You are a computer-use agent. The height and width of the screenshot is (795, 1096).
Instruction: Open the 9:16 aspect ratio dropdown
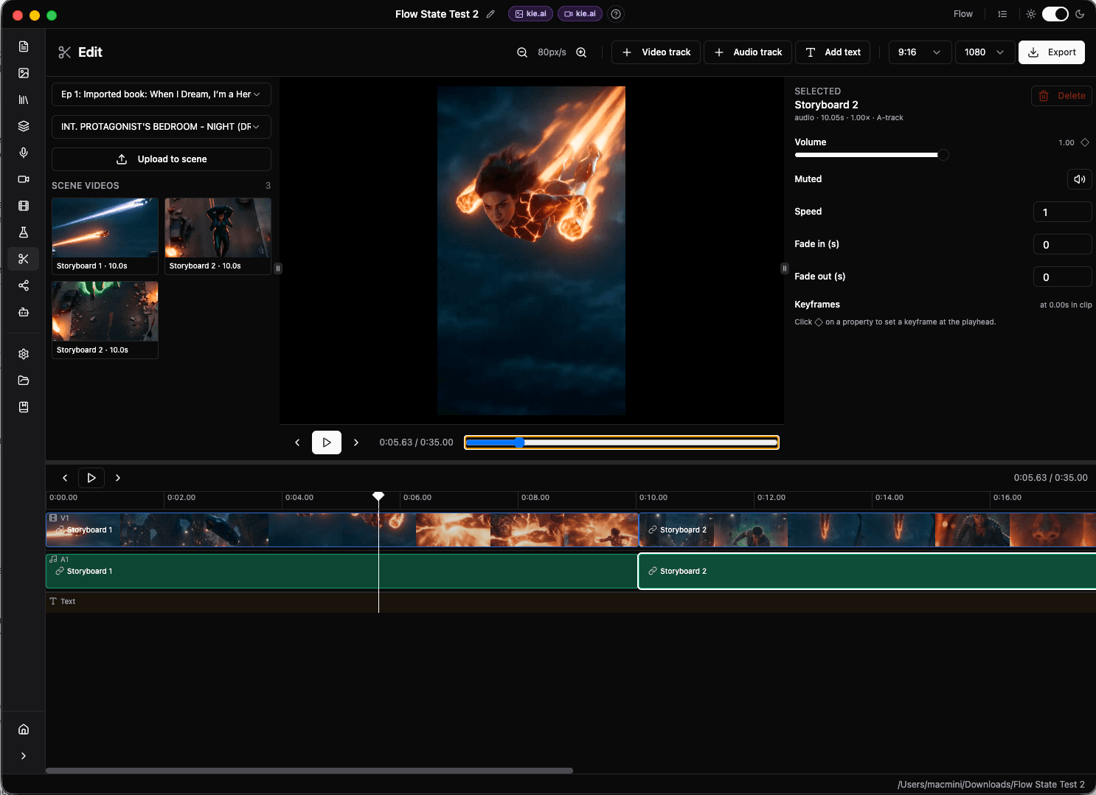[x=920, y=52]
